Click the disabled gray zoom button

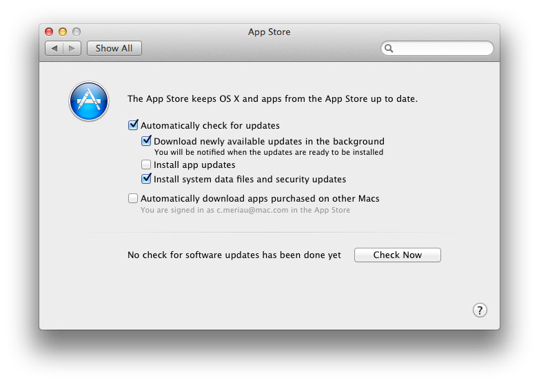point(77,32)
